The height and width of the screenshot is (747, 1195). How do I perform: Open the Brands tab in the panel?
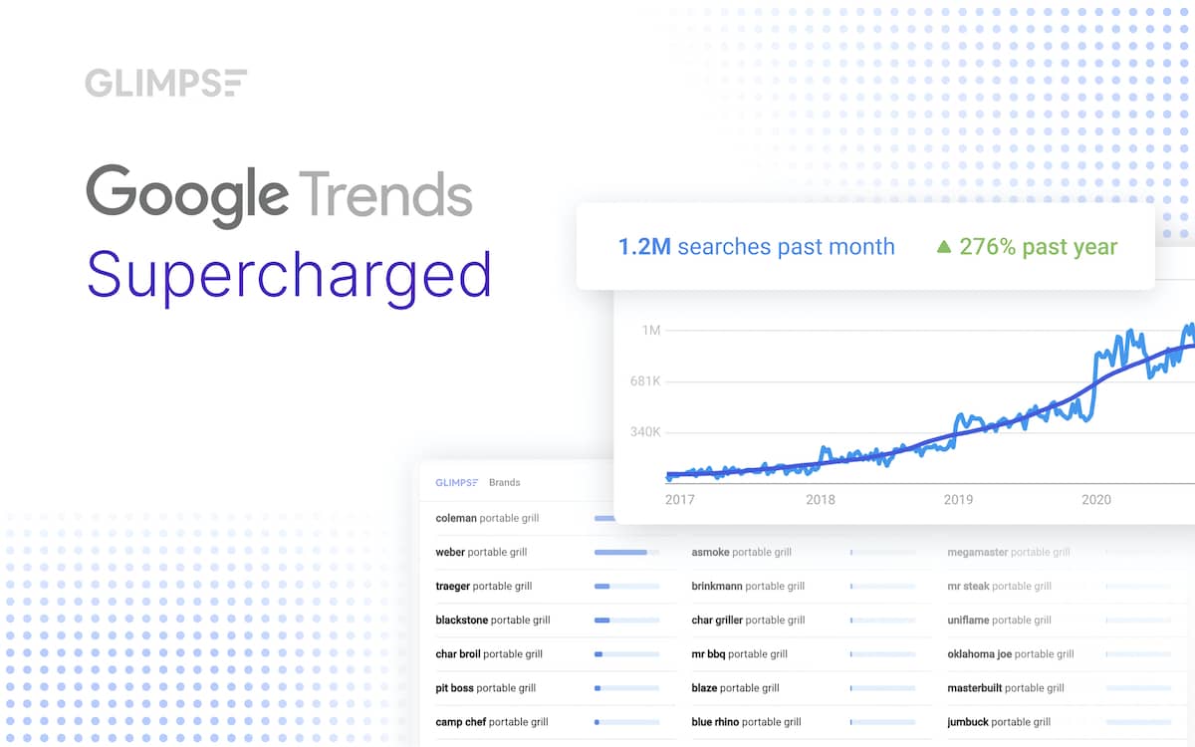point(504,483)
